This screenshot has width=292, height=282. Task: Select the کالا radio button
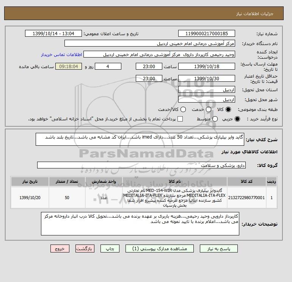[228, 109]
